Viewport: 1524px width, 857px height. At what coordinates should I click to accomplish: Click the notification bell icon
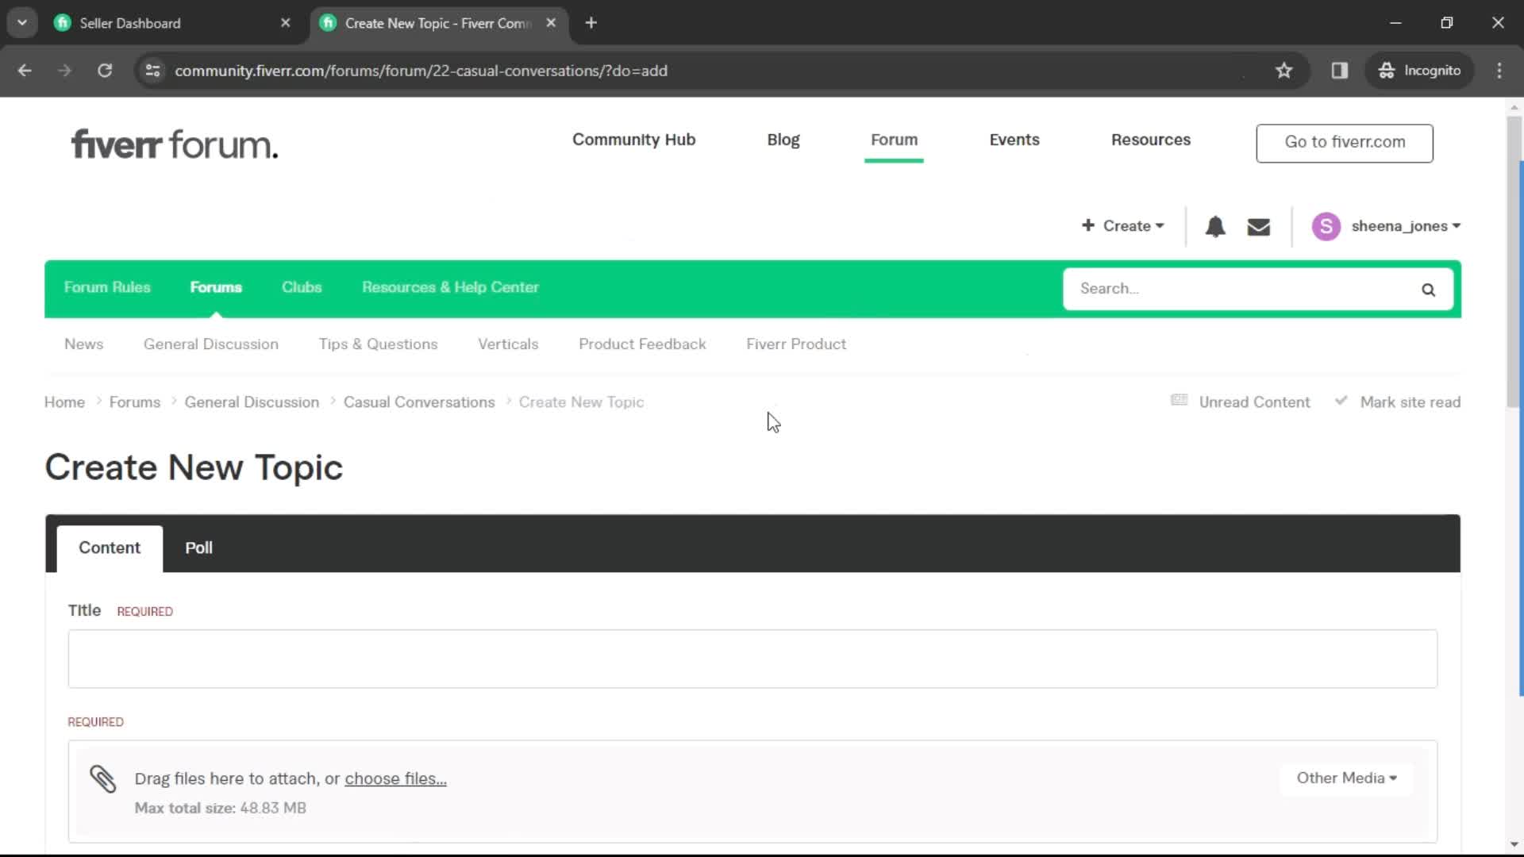pos(1216,226)
